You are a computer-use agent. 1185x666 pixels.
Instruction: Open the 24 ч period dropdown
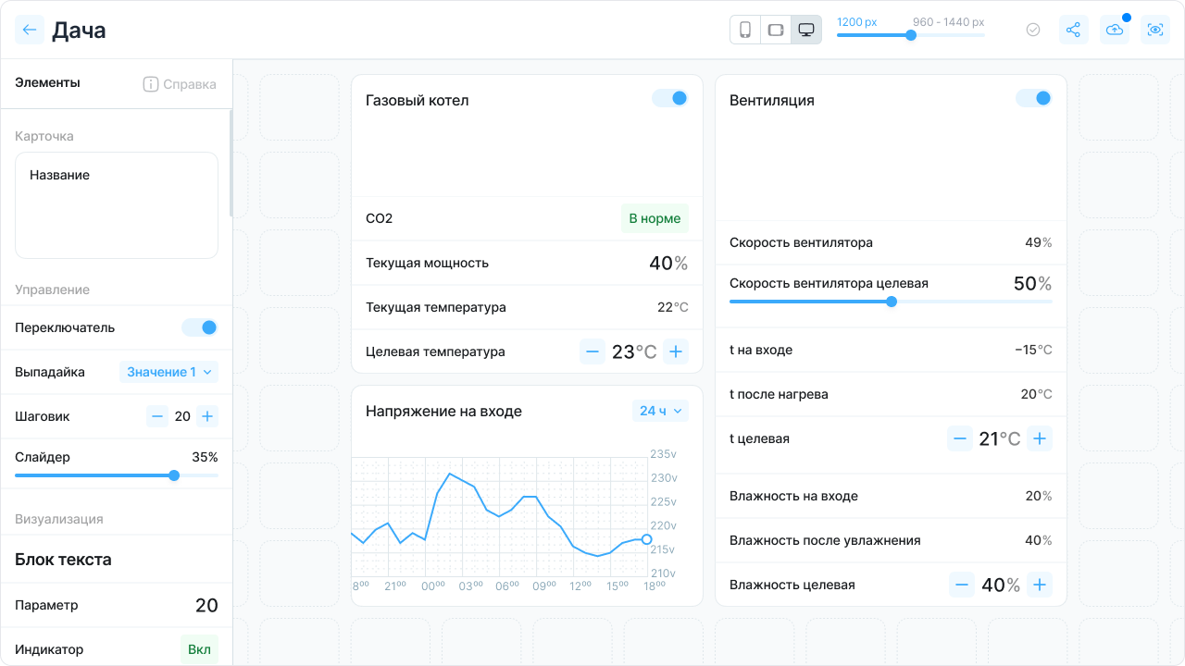tap(661, 411)
